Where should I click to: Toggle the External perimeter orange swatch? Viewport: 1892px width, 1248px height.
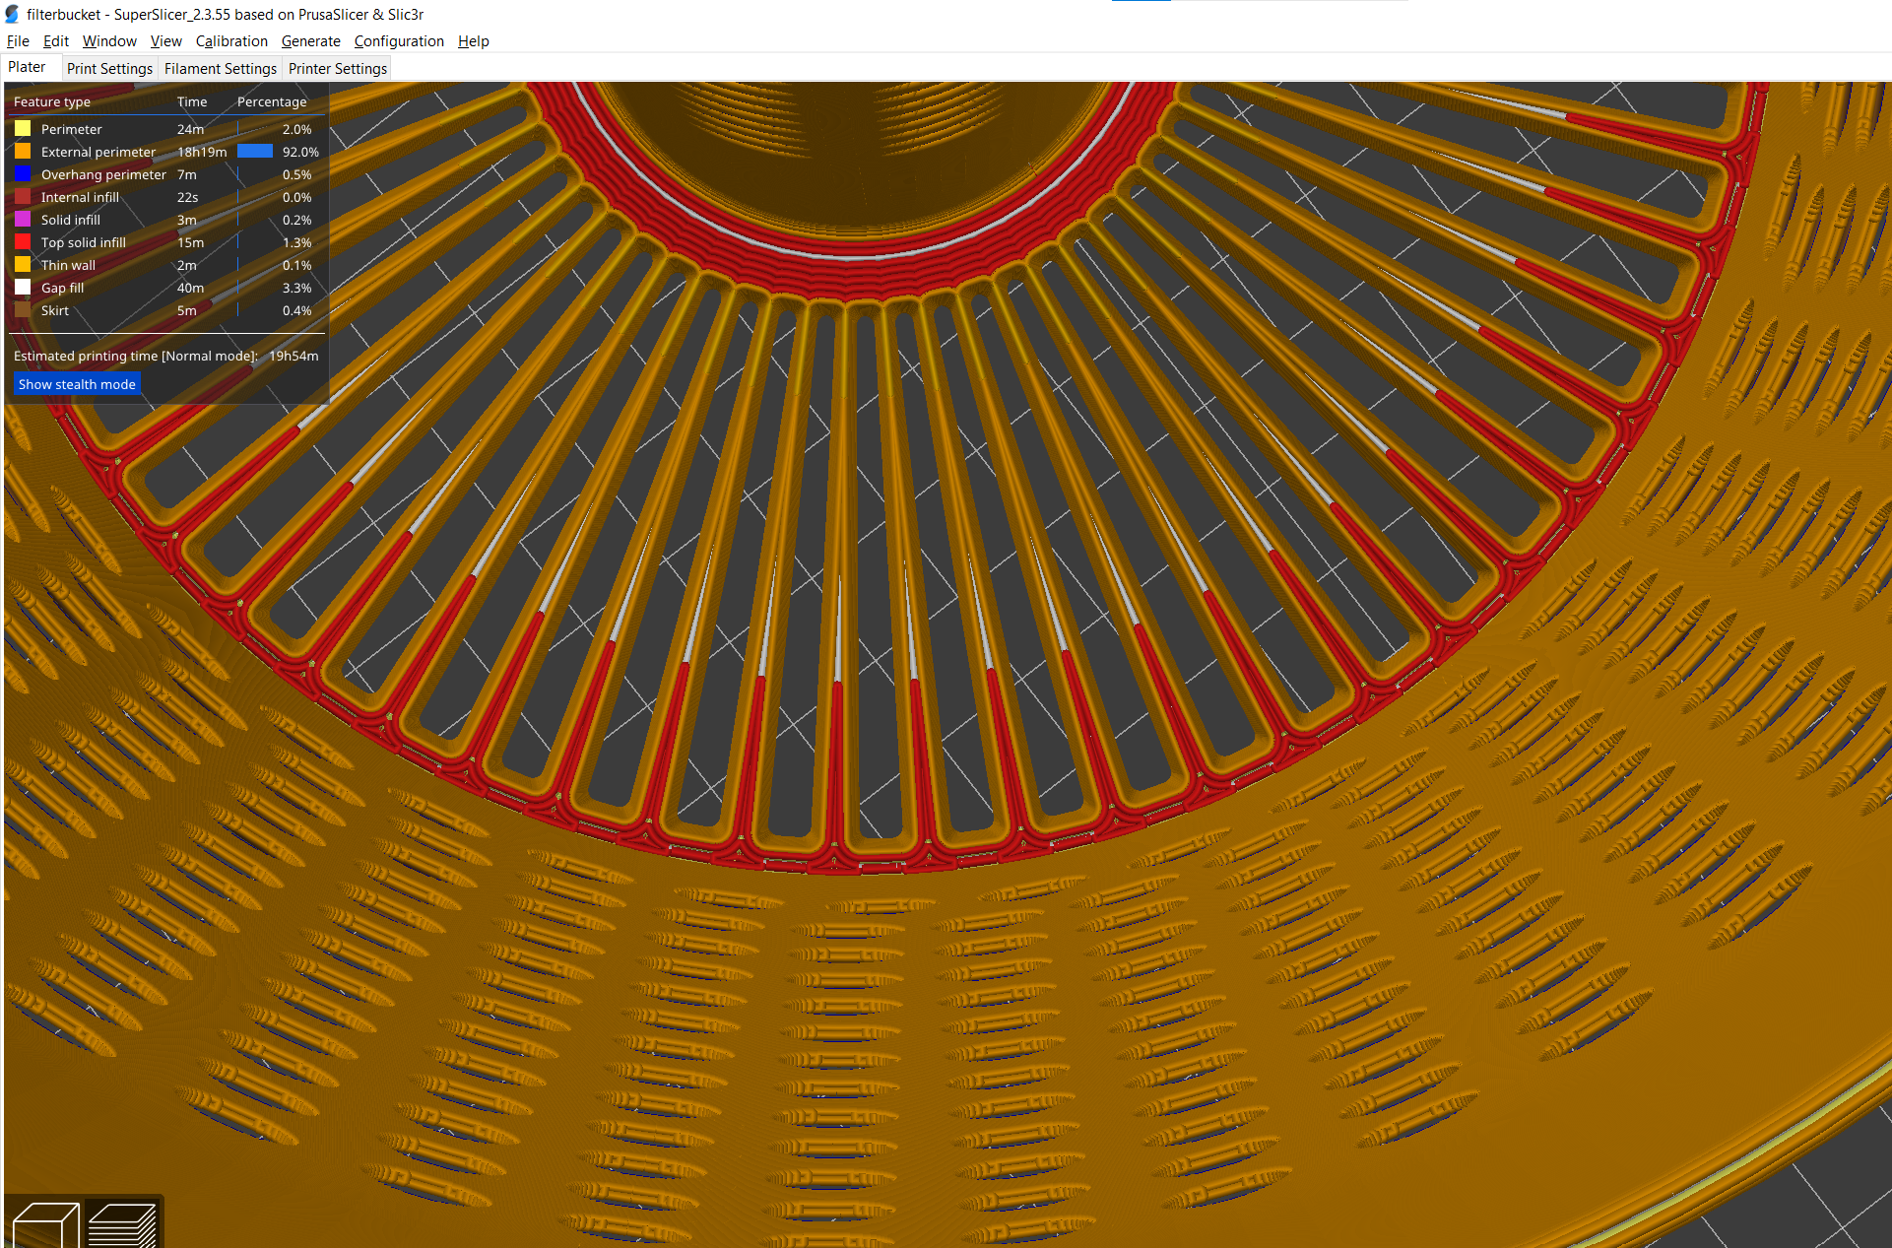click(23, 152)
